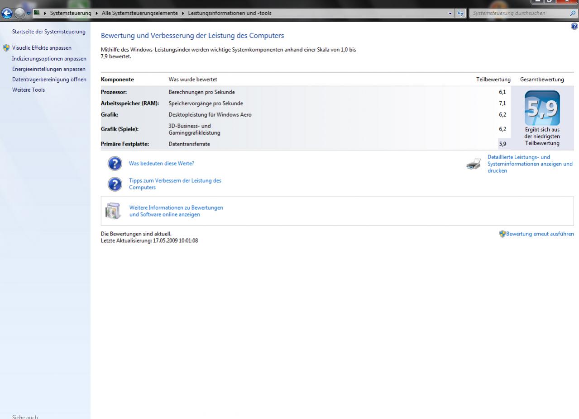Expand the arrow after Alle Systemsteuerungselemente
This screenshot has height=419, width=579.
(182, 13)
